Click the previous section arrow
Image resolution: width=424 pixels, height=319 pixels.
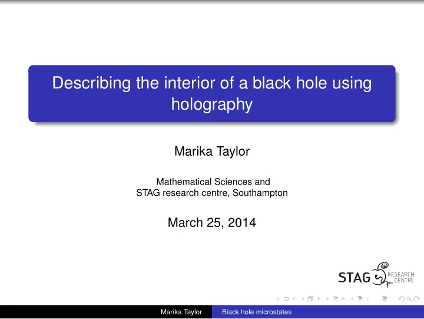(x=352, y=299)
